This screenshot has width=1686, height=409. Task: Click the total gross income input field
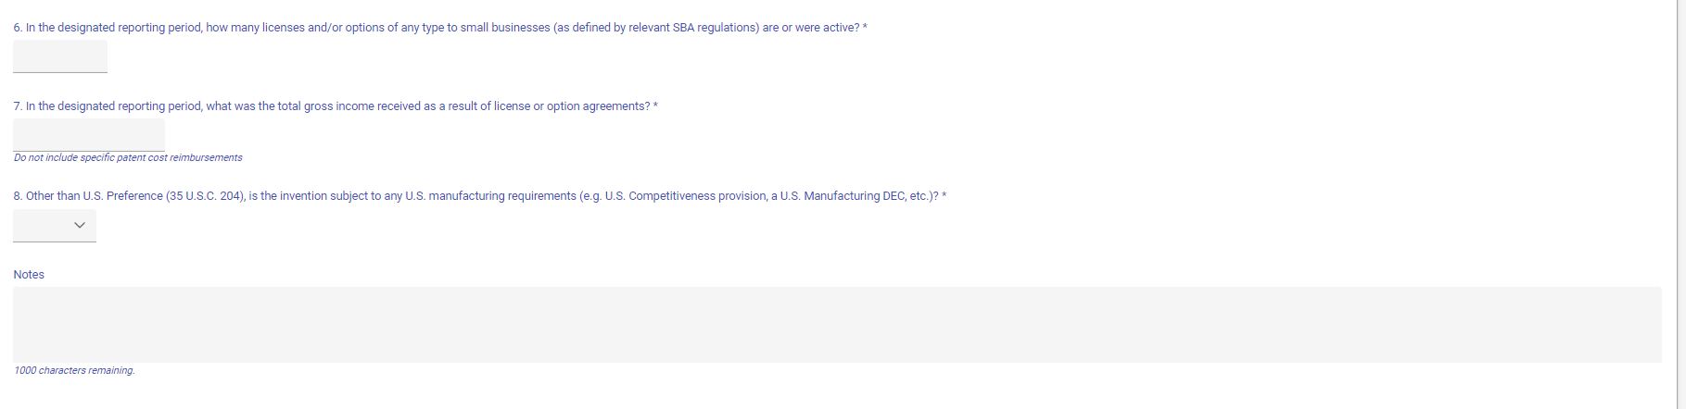(89, 135)
